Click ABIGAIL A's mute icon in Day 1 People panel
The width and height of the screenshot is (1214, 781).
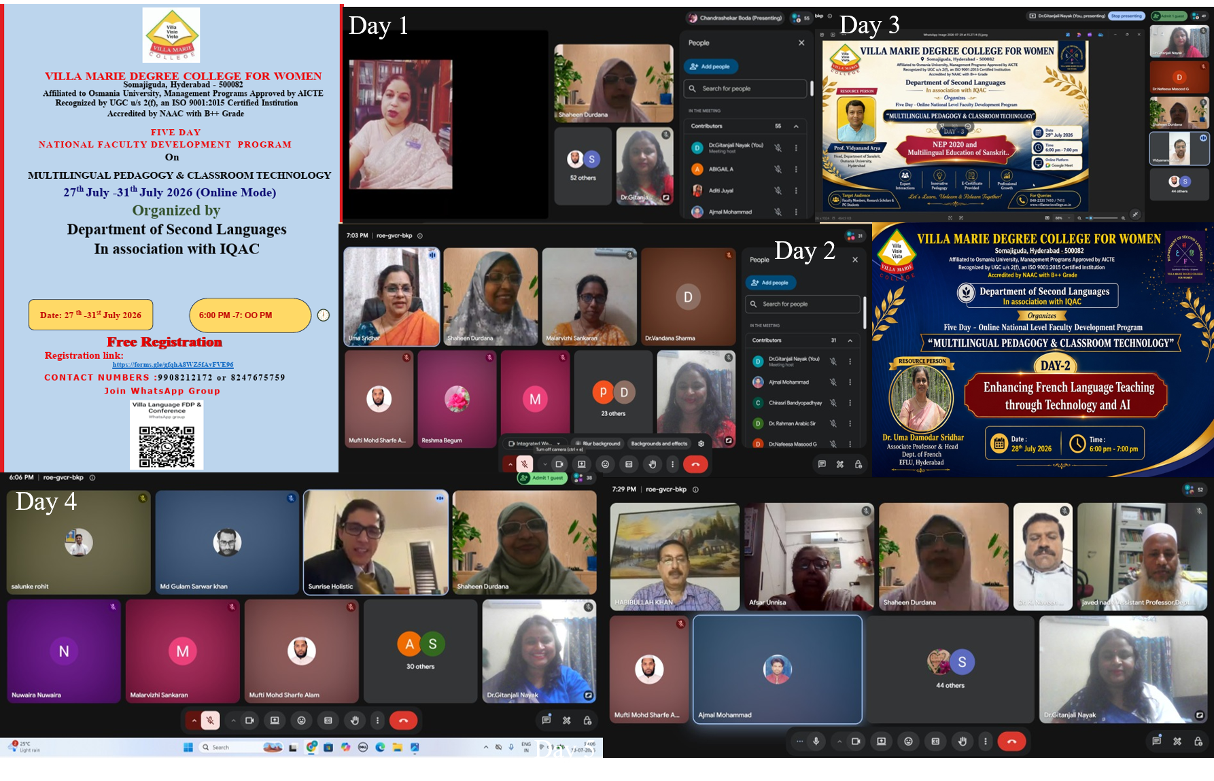(778, 169)
